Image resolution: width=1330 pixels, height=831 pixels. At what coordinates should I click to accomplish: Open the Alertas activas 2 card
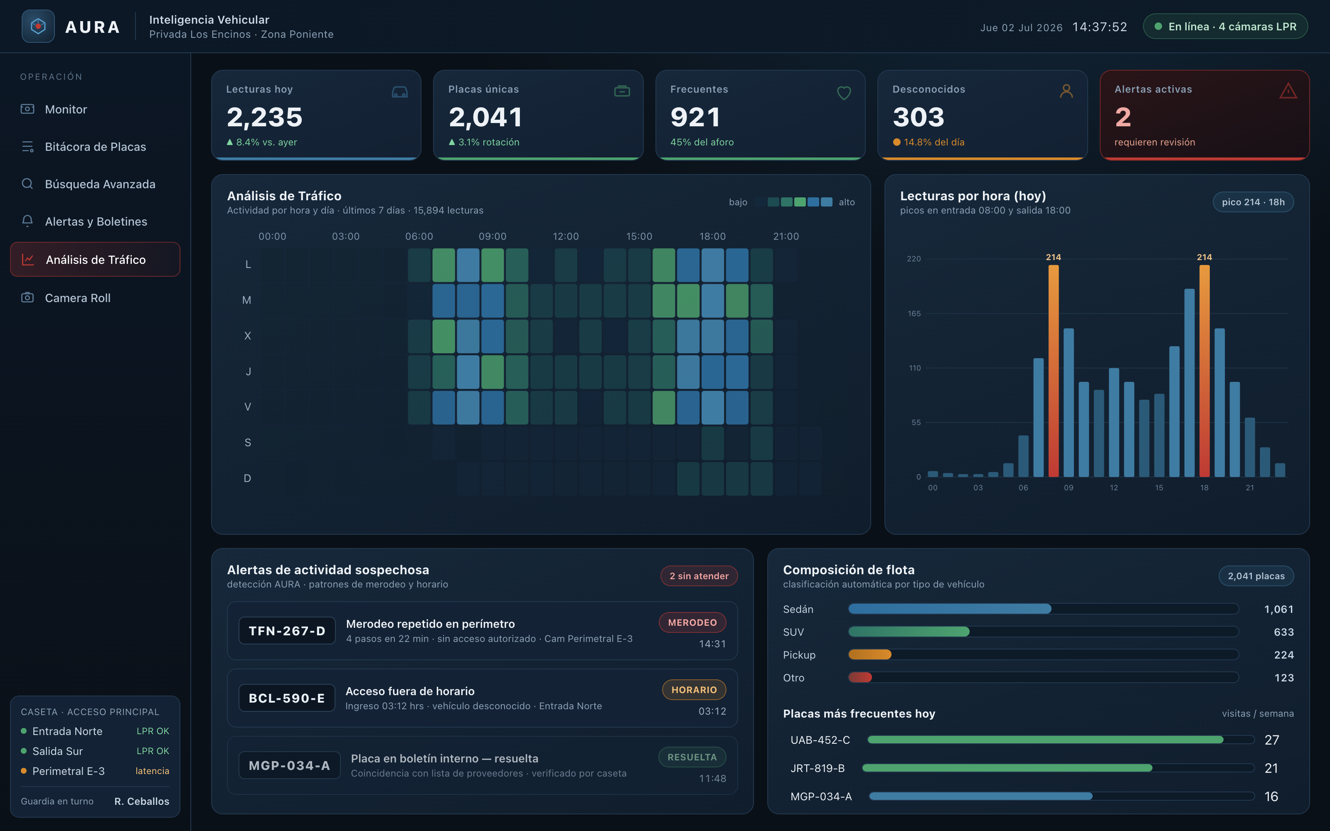[1204, 115]
